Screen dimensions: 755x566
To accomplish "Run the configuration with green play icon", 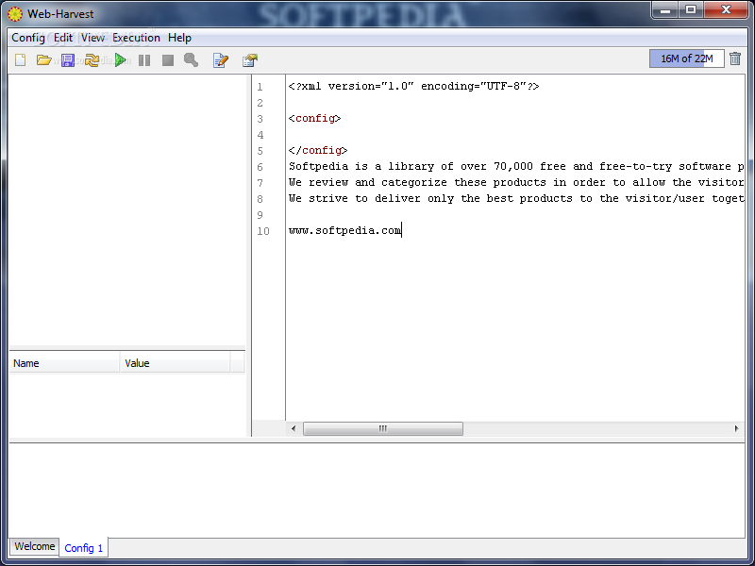I will (121, 60).
